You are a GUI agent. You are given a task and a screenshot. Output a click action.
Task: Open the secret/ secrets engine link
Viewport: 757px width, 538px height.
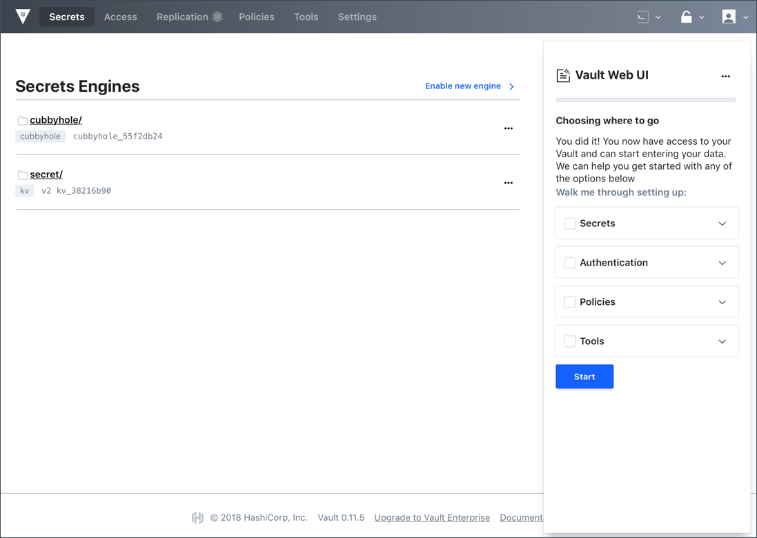coord(46,175)
